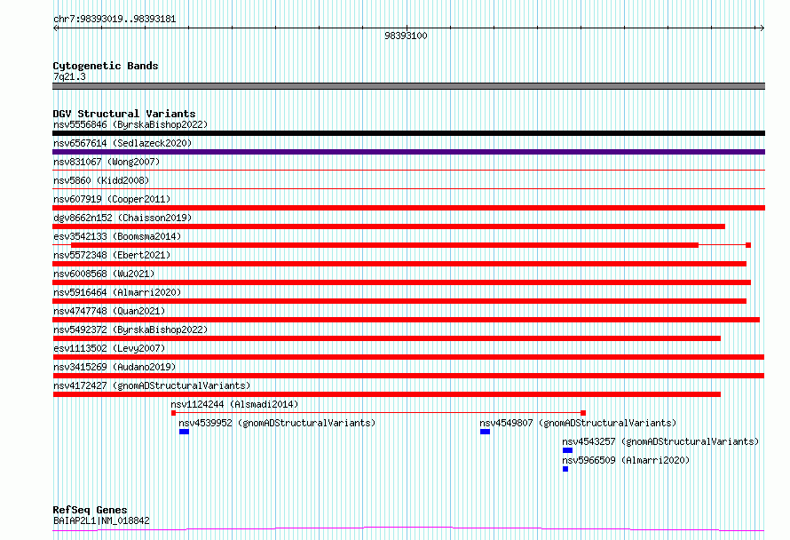Select variant label esv1113502 (Levy2007)
Screen dimensions: 790x540
tap(109, 348)
